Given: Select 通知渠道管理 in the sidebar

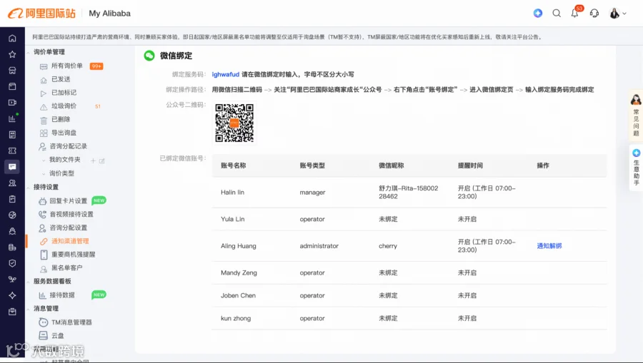Looking at the screenshot, I should pos(70,241).
